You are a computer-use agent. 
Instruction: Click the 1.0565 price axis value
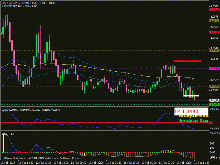point(215,27)
